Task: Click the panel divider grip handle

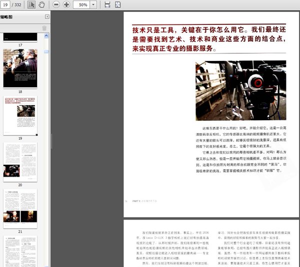Action: pyautogui.click(x=51, y=141)
